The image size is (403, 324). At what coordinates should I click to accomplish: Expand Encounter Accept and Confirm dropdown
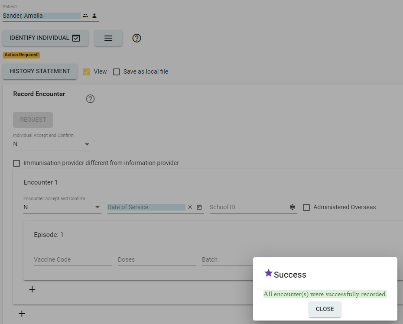[62, 207]
